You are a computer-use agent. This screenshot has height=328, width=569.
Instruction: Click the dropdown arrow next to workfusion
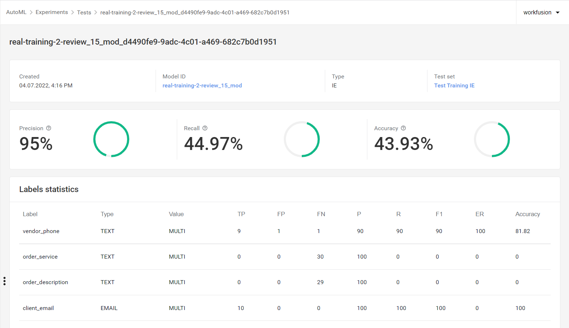[x=558, y=13]
